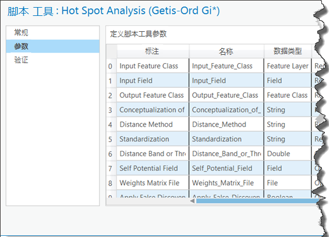This screenshot has height=237, width=329.
Task: Select row header 7 for Self Potential Field
Action: coord(111,168)
